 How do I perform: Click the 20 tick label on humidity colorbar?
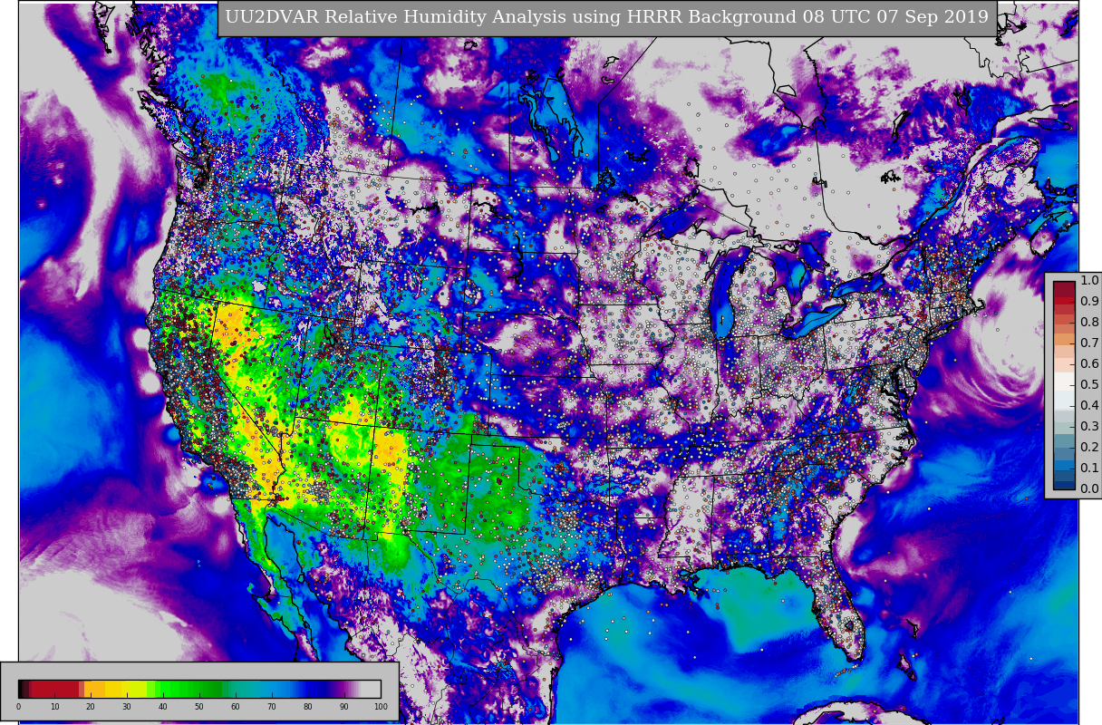tap(91, 707)
